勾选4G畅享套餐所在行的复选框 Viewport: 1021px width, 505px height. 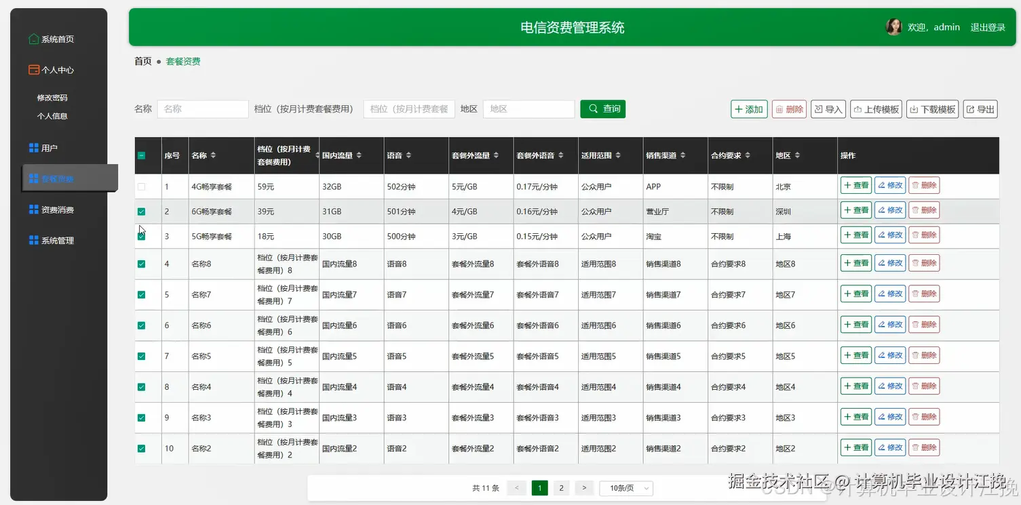point(142,185)
